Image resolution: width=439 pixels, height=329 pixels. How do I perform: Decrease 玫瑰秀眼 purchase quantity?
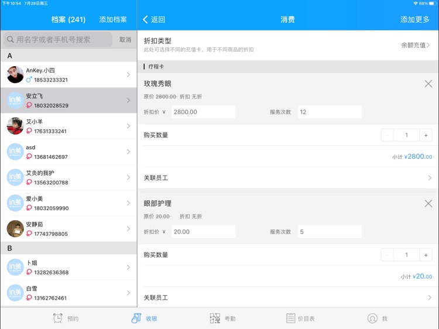pyautogui.click(x=387, y=135)
